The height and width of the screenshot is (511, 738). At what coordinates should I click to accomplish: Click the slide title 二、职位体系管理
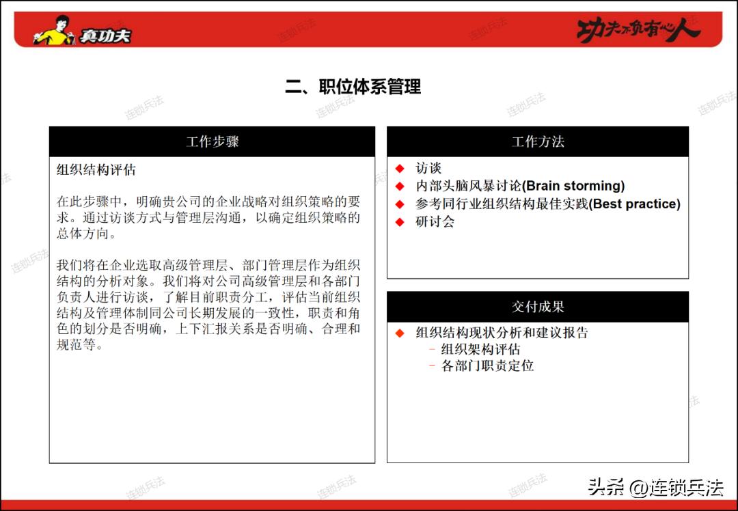(356, 87)
